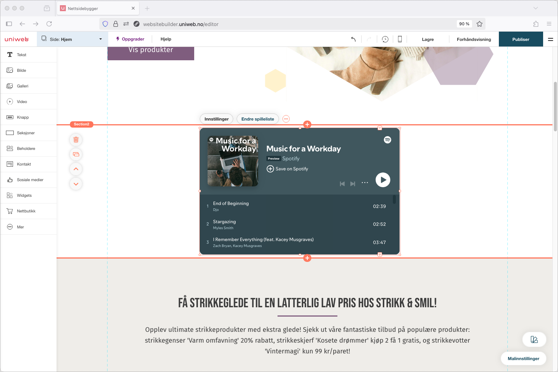The width and height of the screenshot is (558, 372).
Task: Click the undo arrow in toolbar
Action: tap(353, 39)
